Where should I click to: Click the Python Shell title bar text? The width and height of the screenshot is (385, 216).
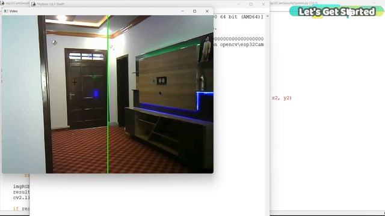tap(51, 4)
